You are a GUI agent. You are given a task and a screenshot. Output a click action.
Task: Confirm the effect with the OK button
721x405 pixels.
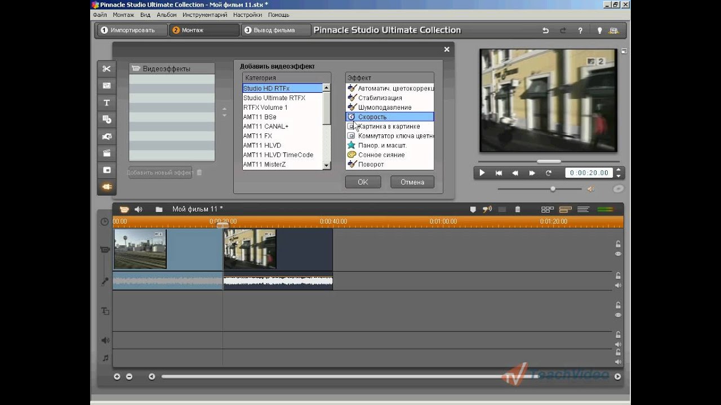pos(363,182)
